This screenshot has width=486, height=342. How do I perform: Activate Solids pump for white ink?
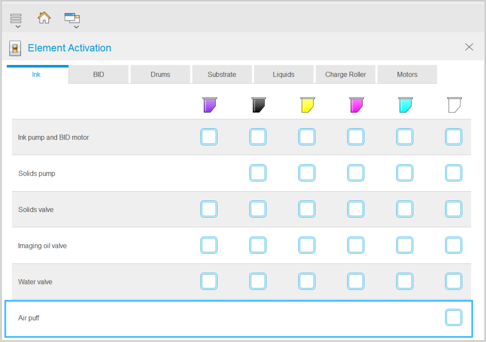[x=453, y=173]
